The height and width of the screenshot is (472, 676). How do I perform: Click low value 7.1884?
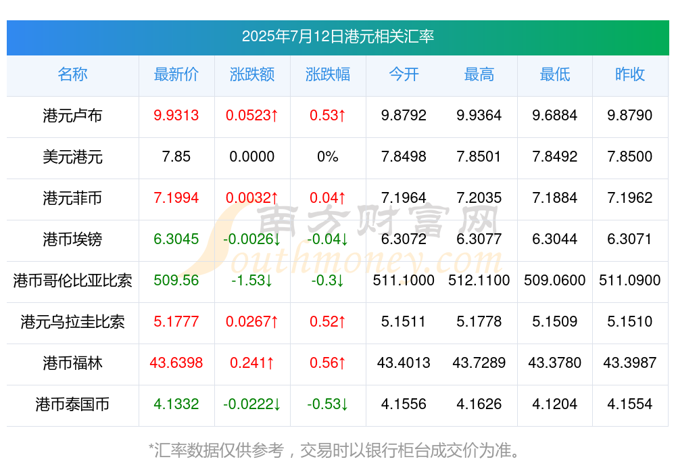tap(555, 197)
